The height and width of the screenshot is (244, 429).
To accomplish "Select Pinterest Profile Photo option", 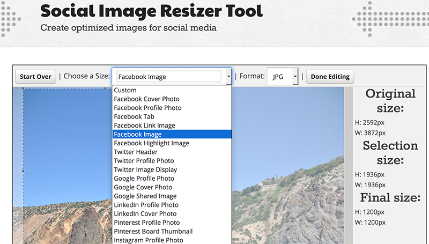I will (172, 223).
